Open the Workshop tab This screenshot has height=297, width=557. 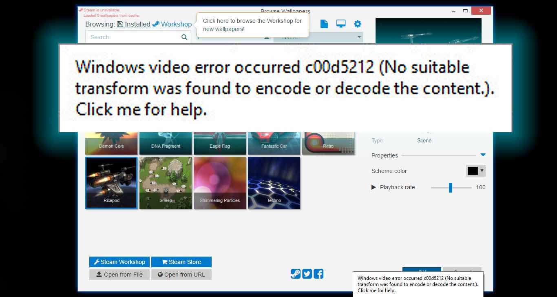click(172, 24)
